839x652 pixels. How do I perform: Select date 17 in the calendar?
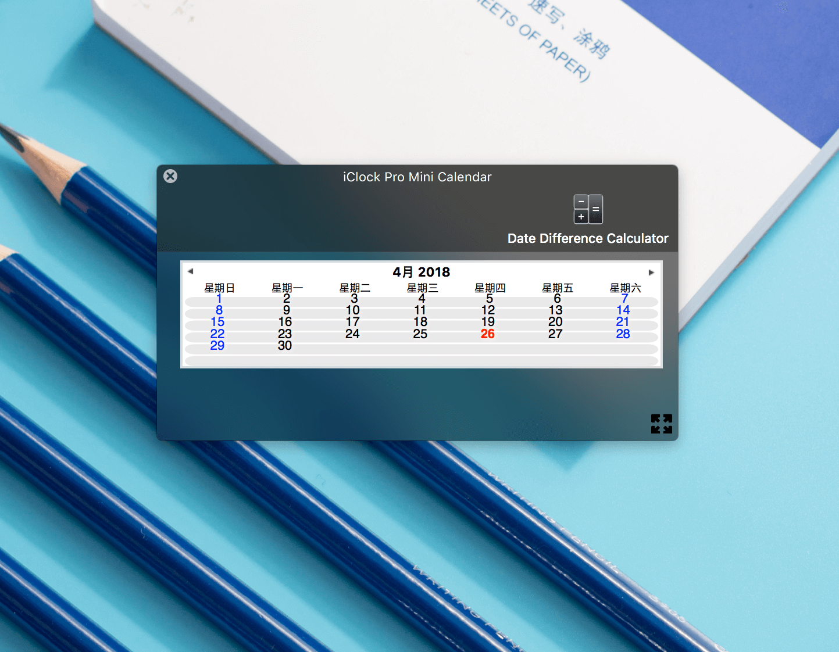tap(353, 322)
